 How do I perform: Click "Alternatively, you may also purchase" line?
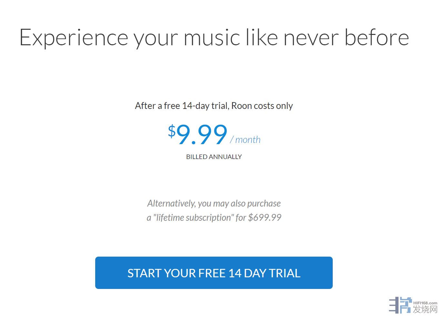click(x=214, y=203)
